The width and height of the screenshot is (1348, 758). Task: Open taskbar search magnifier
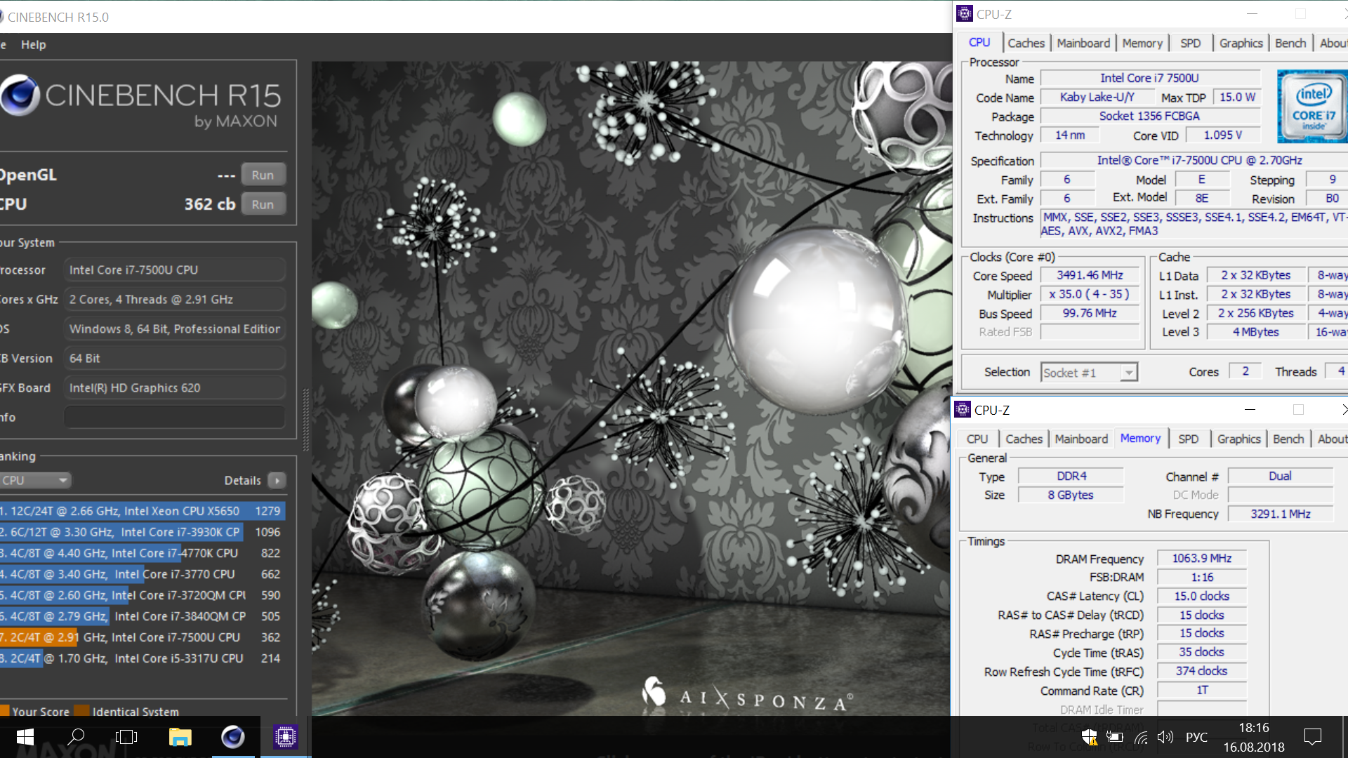pyautogui.click(x=76, y=737)
